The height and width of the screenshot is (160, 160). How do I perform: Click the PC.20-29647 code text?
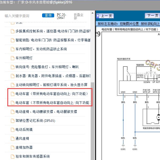(x=61, y=16)
